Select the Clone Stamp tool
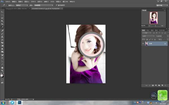The height and width of the screenshot is (105, 169). (x=2, y=37)
